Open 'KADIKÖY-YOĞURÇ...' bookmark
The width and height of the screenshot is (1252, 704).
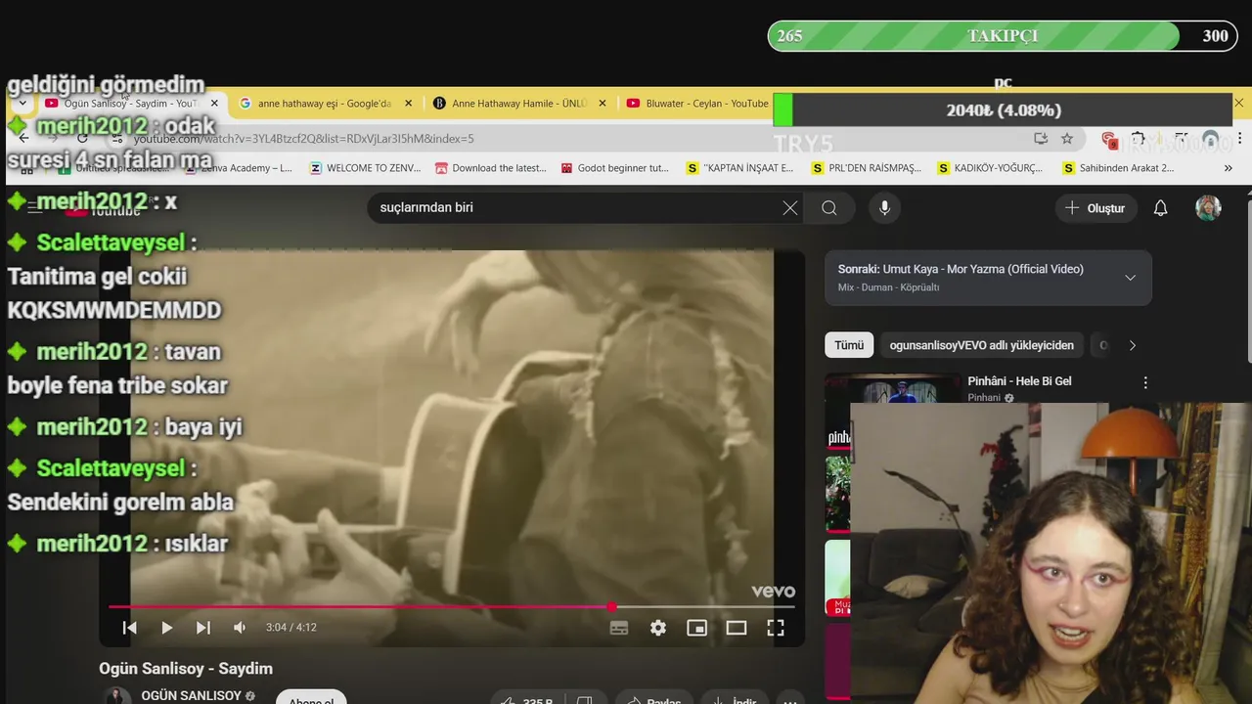[x=990, y=168]
